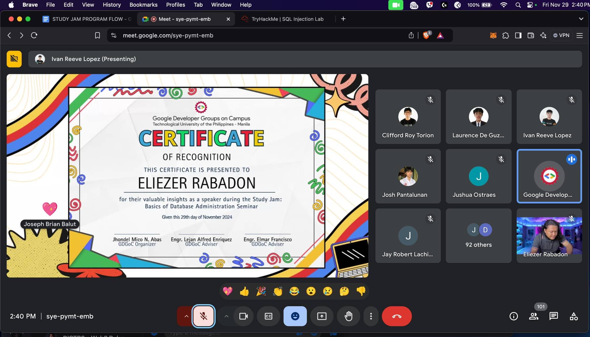Toggle the browser sidebar panel
The width and height of the screenshot is (590, 337).
[x=518, y=35]
